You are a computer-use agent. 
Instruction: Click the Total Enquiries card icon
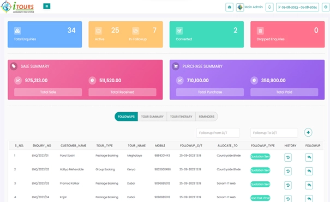17,31
